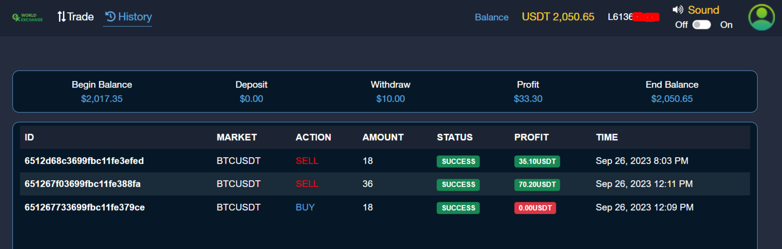The width and height of the screenshot is (782, 249).
Task: Click the History clock icon
Action: coord(110,16)
